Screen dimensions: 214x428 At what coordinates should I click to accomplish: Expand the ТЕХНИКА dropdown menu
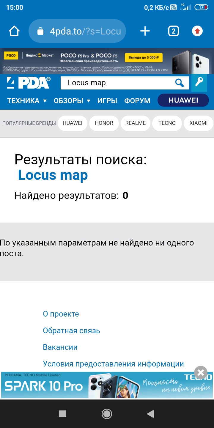(27, 101)
